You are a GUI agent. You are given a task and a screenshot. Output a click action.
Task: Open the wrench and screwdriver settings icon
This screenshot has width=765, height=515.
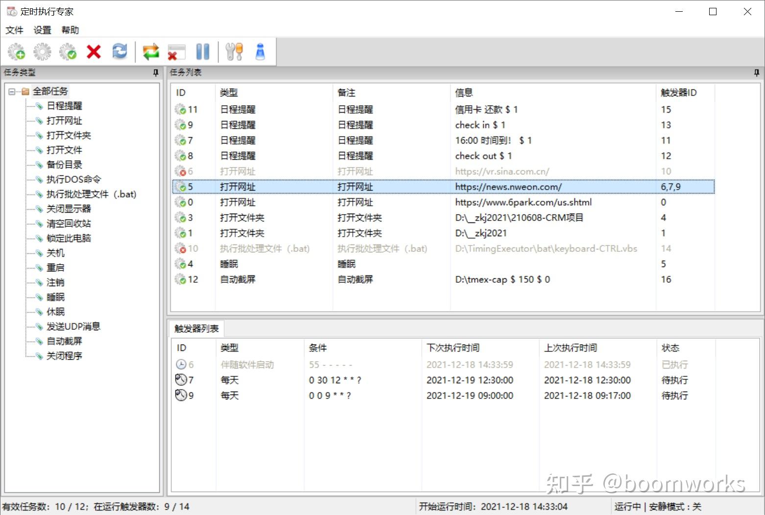coord(234,51)
